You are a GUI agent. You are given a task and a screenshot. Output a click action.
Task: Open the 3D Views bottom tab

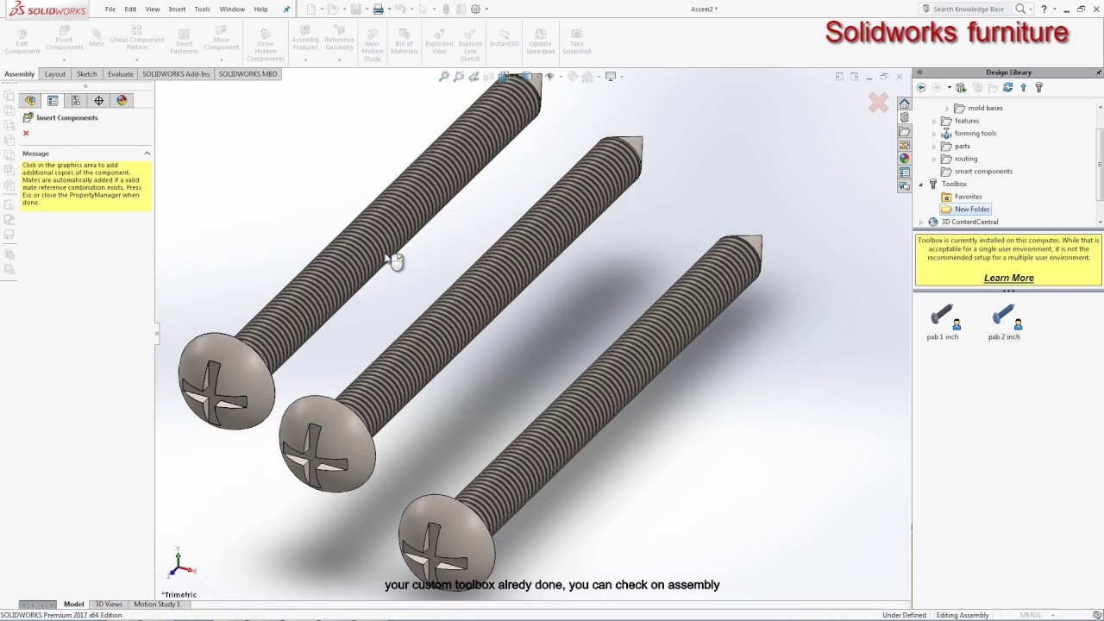pyautogui.click(x=109, y=605)
